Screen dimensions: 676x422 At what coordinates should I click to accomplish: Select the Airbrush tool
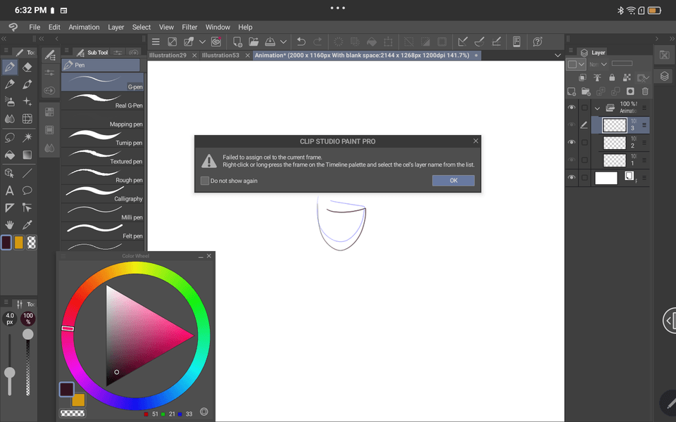(9, 101)
